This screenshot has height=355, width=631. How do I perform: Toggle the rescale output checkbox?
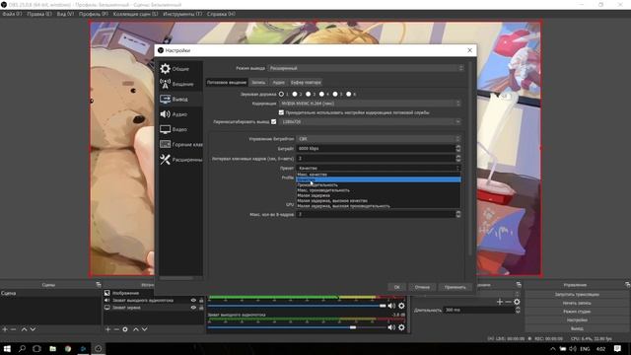click(x=274, y=121)
